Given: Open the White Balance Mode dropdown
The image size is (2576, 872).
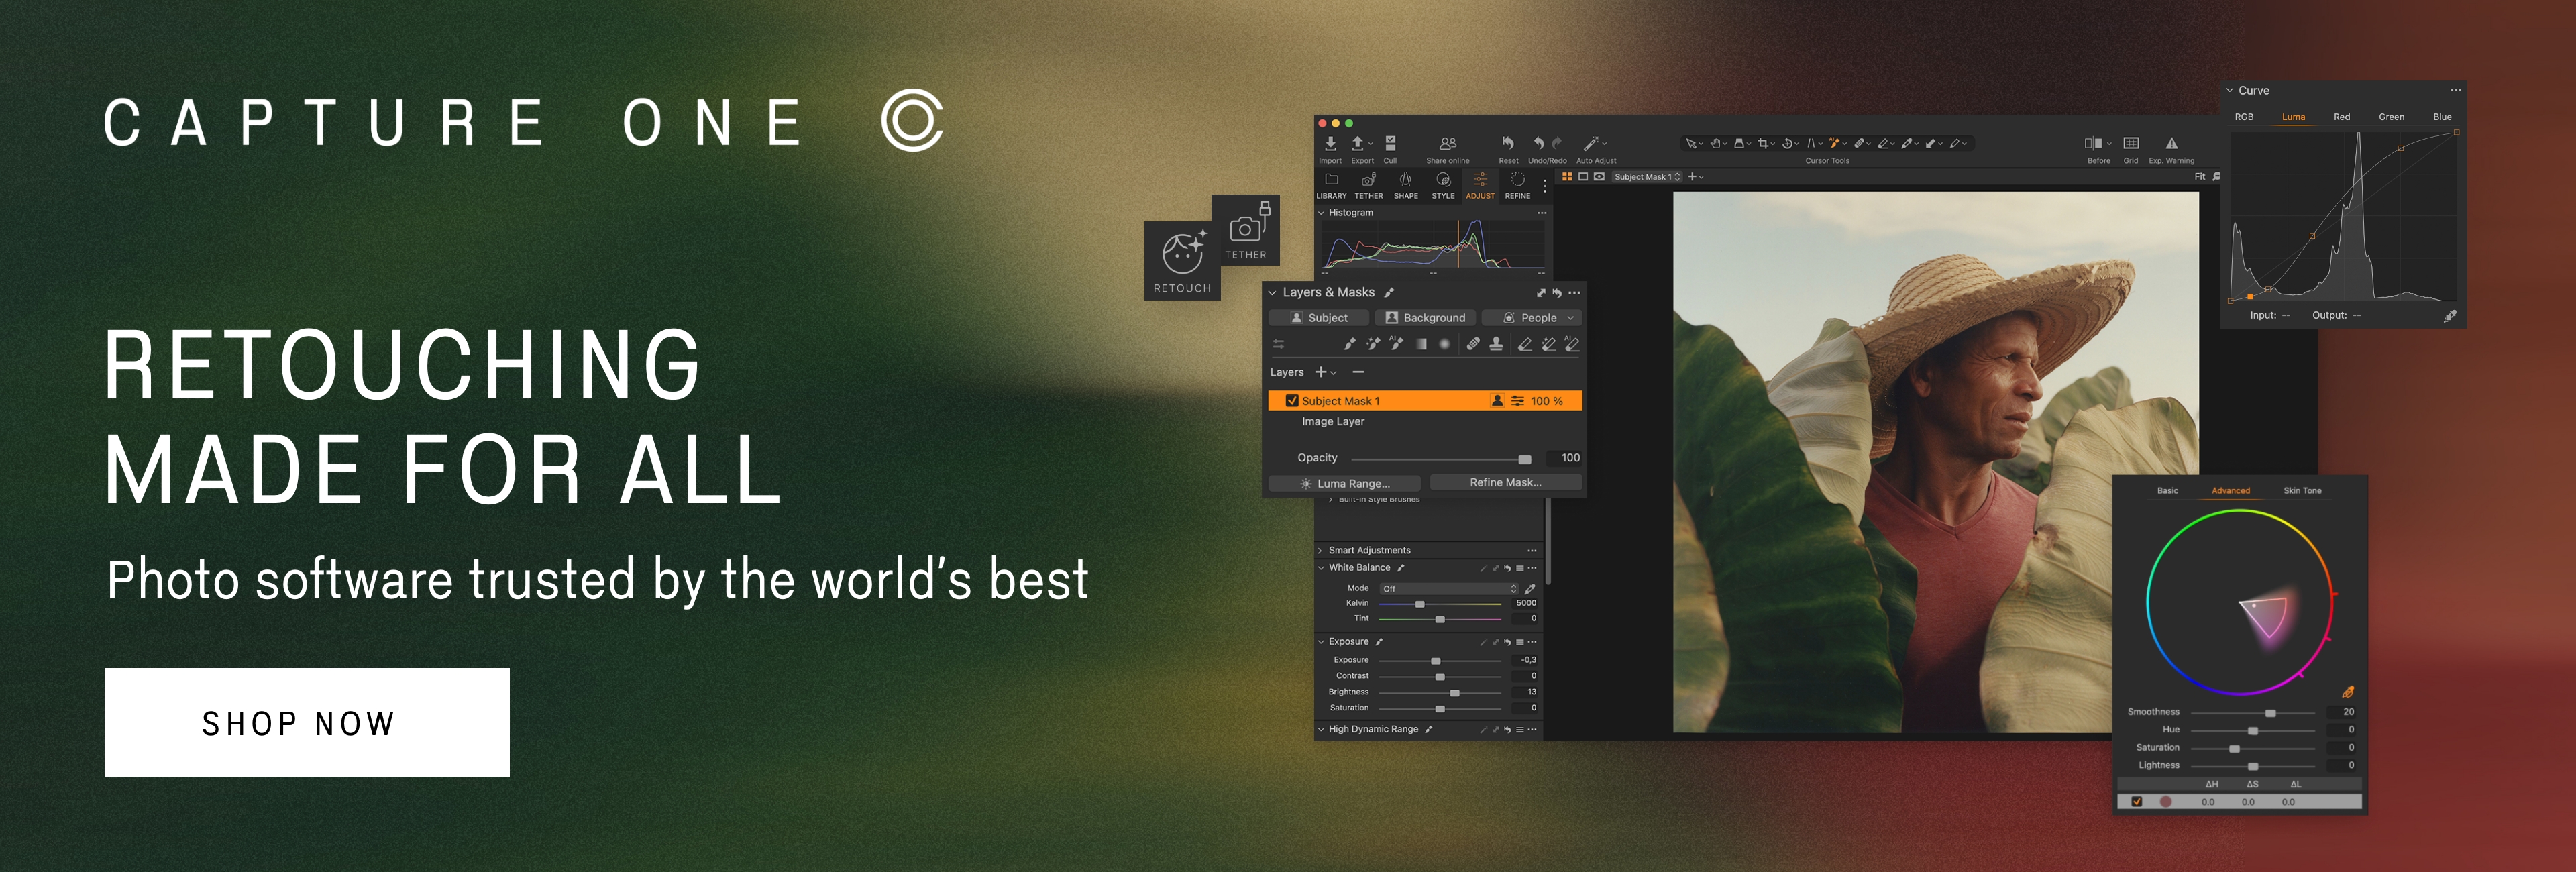Looking at the screenshot, I should [1449, 589].
